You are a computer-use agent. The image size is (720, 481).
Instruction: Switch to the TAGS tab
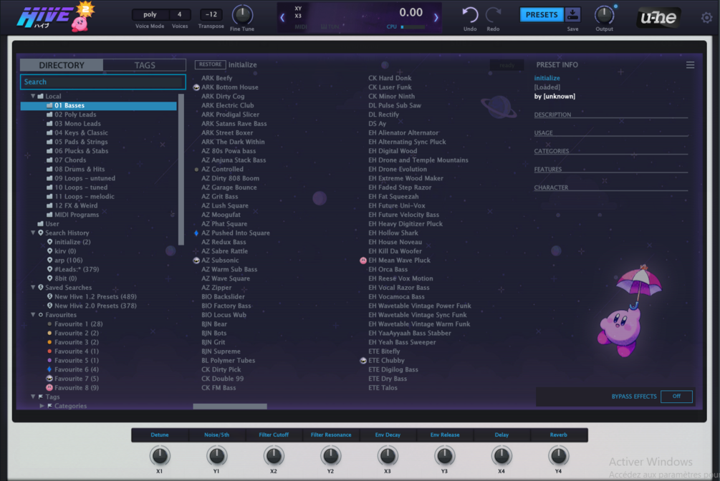coord(145,65)
